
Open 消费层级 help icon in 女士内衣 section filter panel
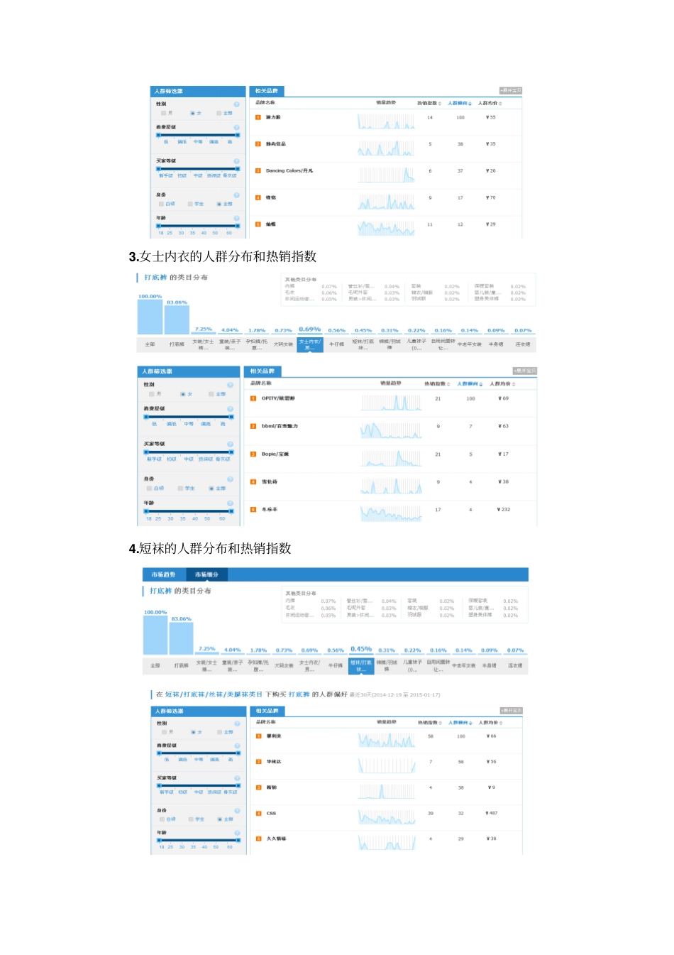(x=231, y=409)
